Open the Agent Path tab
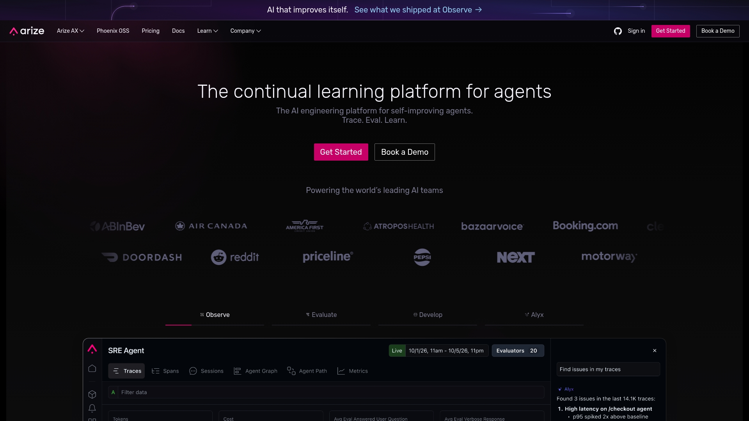 pyautogui.click(x=307, y=371)
